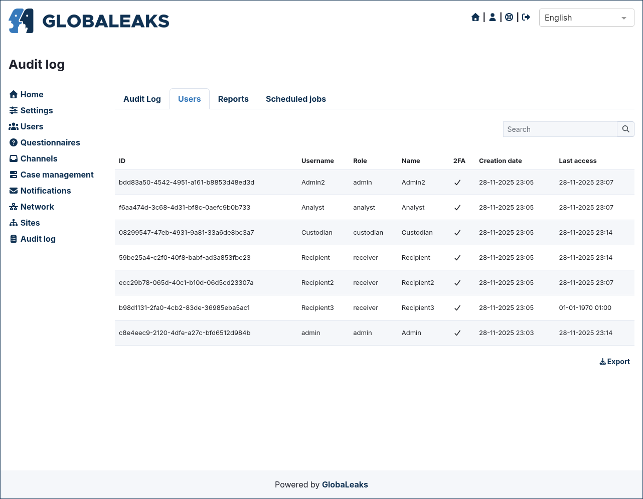This screenshot has height=499, width=643.
Task: Open Users in the sidebar menu
Action: pos(26,126)
